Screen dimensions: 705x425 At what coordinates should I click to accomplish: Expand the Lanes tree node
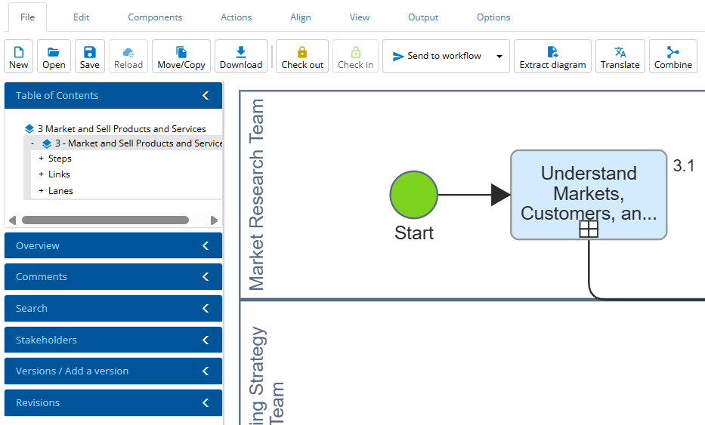(42, 191)
